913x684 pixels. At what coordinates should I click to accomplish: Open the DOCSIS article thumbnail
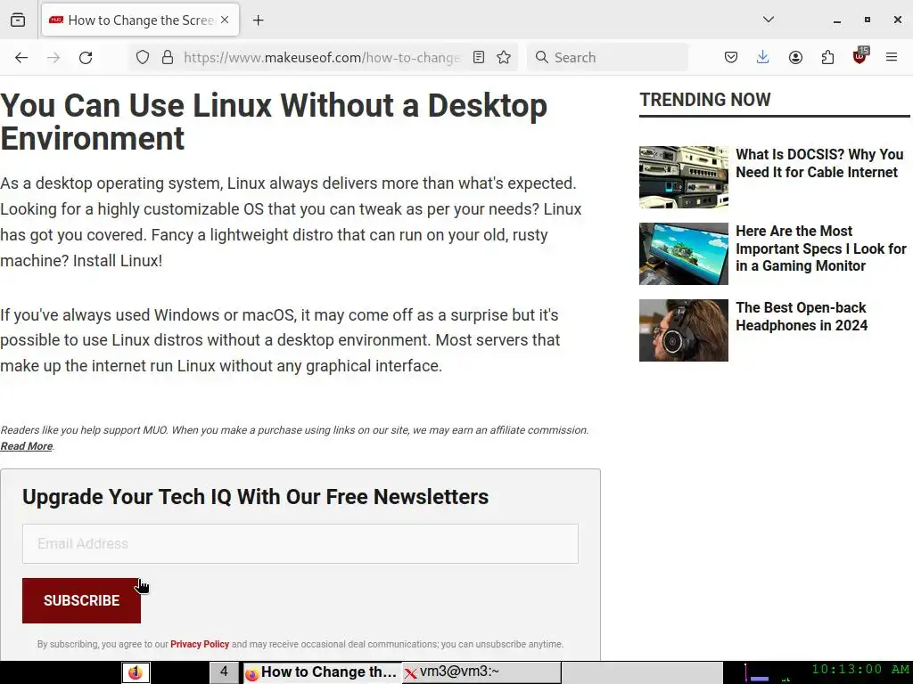pyautogui.click(x=684, y=177)
